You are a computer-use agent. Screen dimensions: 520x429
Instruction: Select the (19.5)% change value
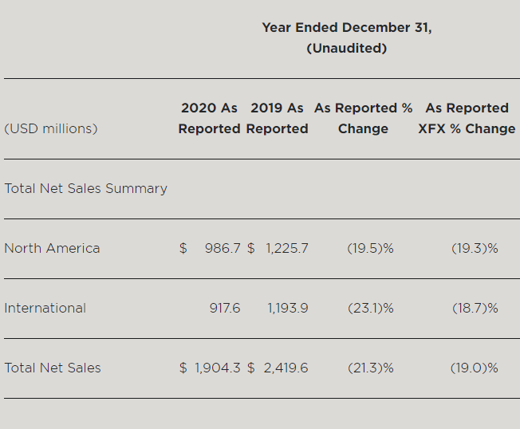(370, 248)
